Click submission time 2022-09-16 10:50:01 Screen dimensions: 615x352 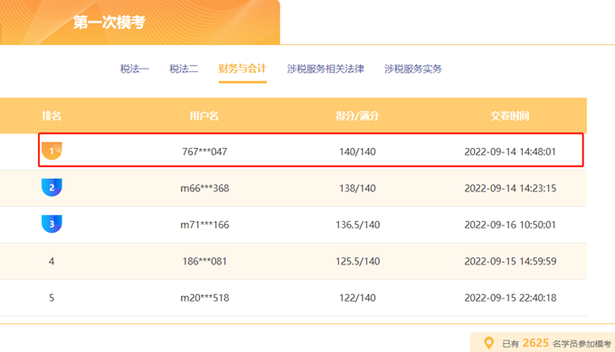point(510,225)
